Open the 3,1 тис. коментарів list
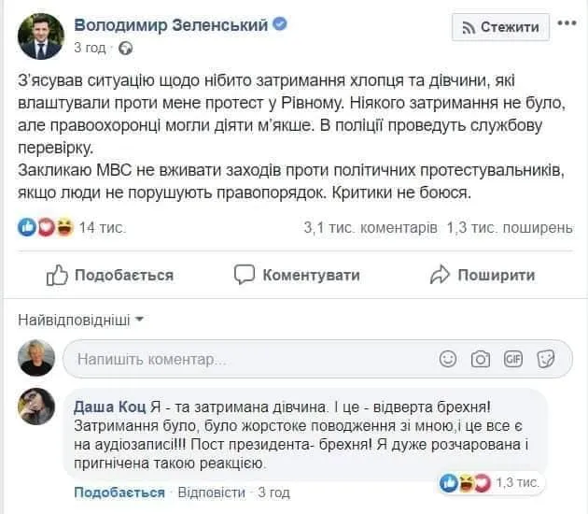Screen dimensions: 588x514 point(370,226)
